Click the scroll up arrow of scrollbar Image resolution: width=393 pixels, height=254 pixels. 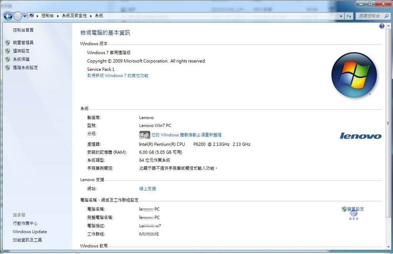(x=388, y=26)
